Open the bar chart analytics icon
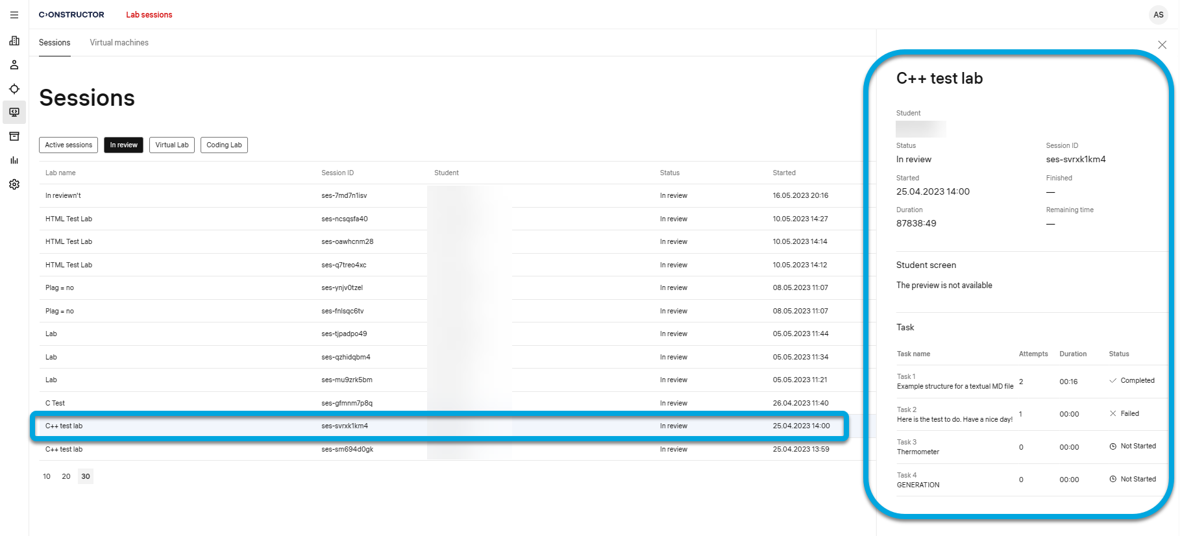1180x536 pixels. click(14, 160)
